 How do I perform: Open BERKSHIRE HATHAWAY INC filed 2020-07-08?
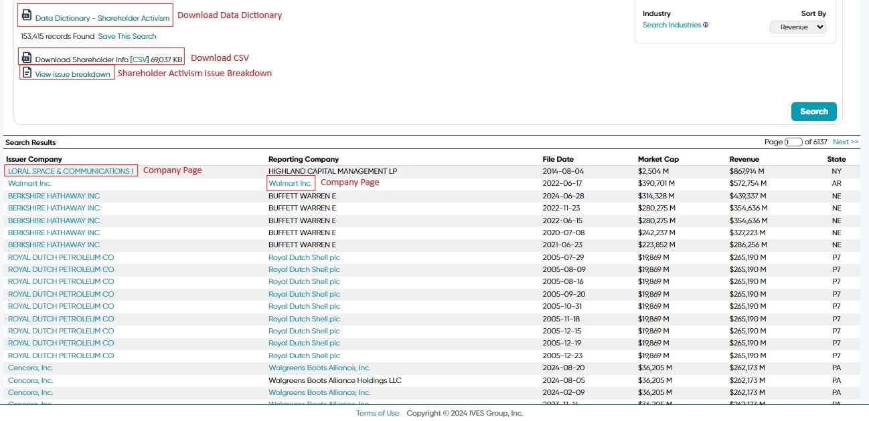pyautogui.click(x=54, y=233)
